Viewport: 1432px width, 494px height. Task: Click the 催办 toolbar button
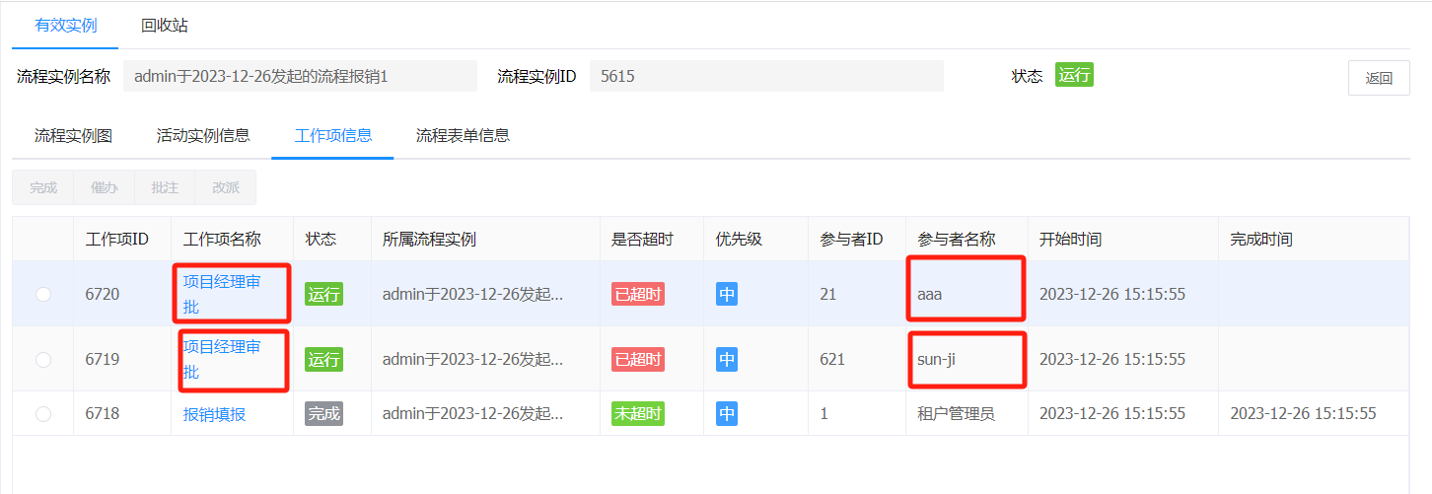click(105, 187)
